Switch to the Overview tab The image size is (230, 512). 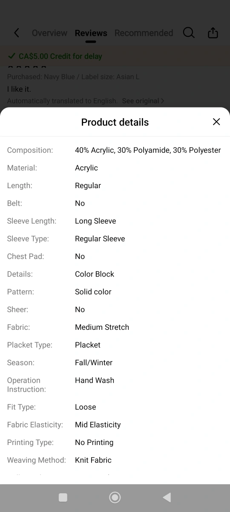click(x=49, y=33)
